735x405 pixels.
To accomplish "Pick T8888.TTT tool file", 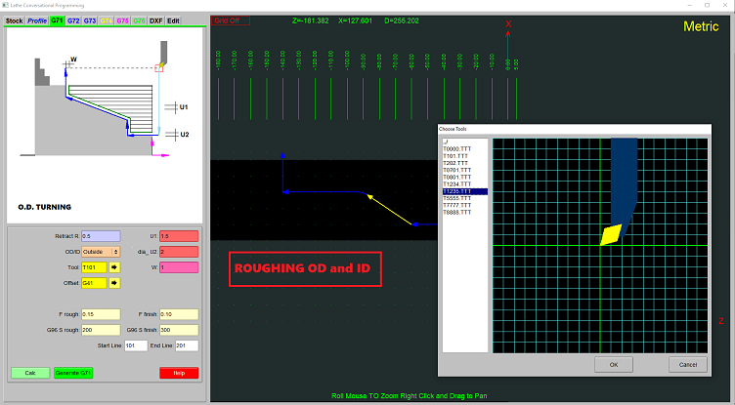I will pos(457,213).
